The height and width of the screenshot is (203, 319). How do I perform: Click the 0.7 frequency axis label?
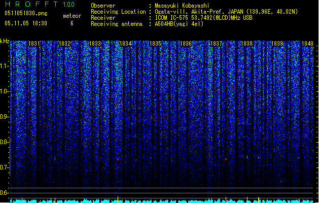(5, 167)
